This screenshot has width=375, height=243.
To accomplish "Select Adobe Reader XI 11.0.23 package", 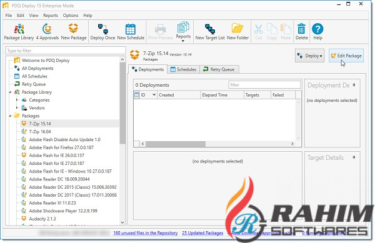I will point(49,203).
